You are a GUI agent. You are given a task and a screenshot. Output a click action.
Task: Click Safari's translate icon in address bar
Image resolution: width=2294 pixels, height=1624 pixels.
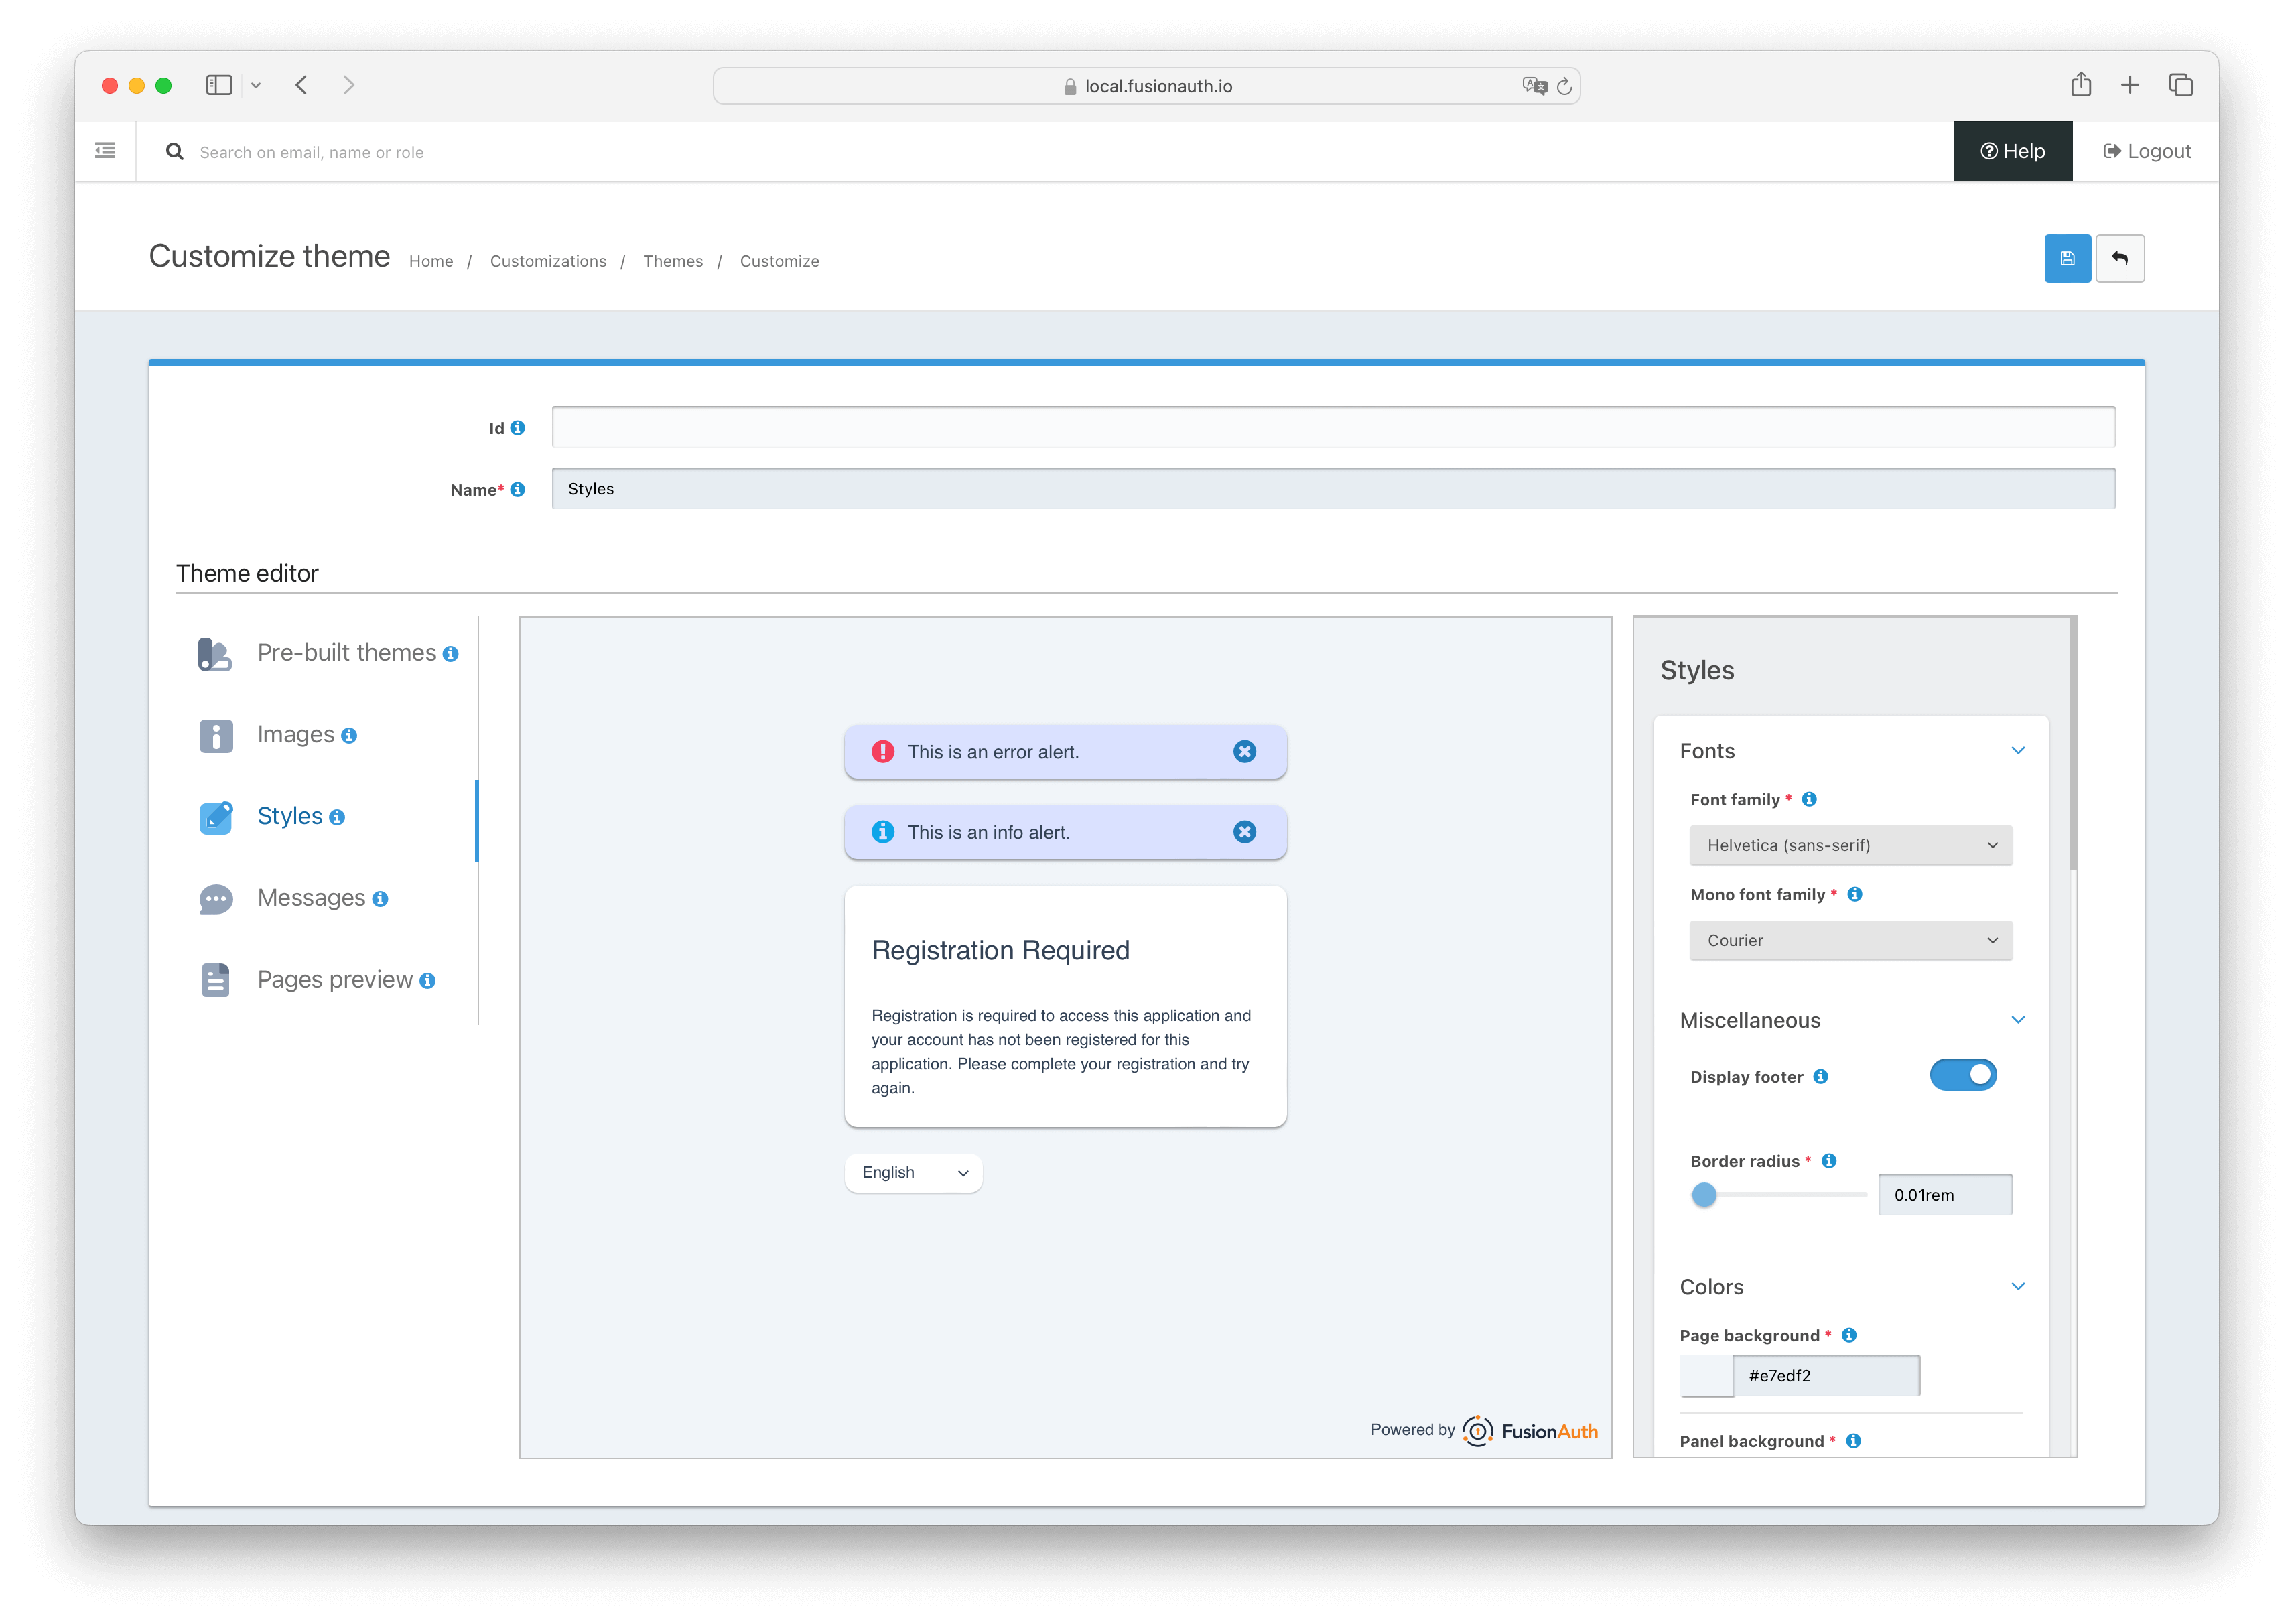tap(1534, 86)
